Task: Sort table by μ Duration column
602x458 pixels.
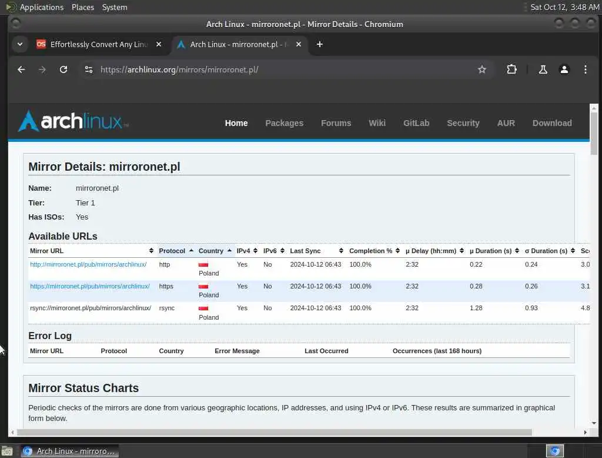Action: point(494,251)
